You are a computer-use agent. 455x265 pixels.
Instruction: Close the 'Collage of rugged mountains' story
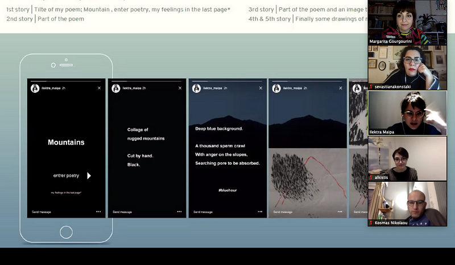pos(180,88)
